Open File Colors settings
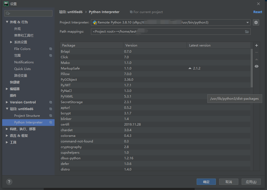This screenshot has height=190, width=267. tap(22, 49)
